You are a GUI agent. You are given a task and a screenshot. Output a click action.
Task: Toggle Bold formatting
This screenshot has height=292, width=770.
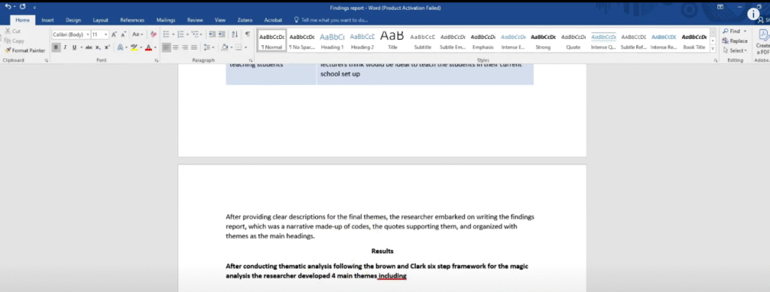(56, 47)
